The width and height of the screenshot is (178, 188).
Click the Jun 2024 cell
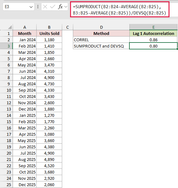click(25, 71)
